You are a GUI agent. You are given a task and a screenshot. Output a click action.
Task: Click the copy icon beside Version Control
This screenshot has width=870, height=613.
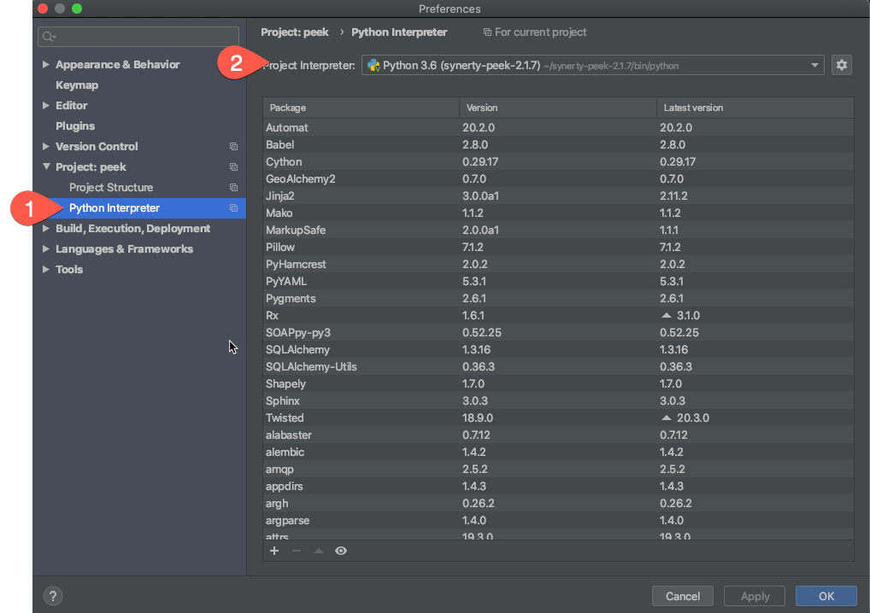tap(233, 146)
